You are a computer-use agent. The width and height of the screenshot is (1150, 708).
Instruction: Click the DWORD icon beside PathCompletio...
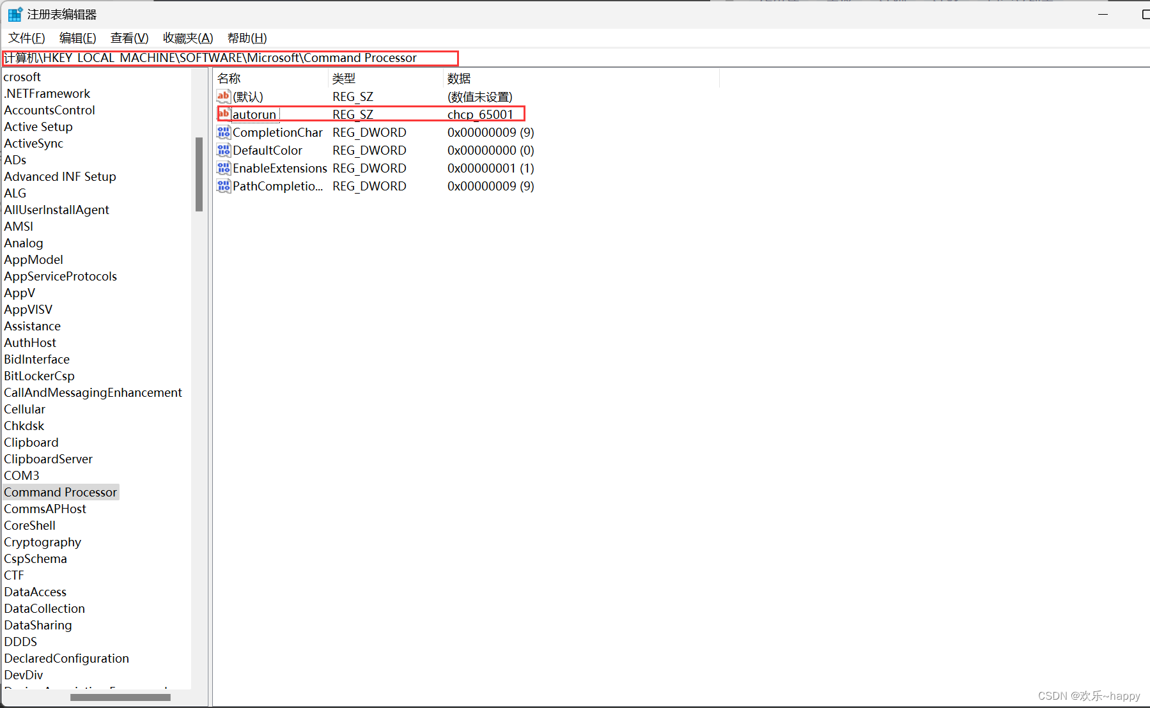click(x=223, y=186)
